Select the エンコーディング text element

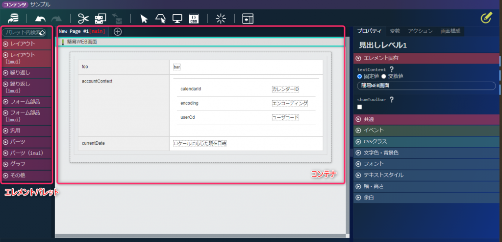[x=290, y=103]
